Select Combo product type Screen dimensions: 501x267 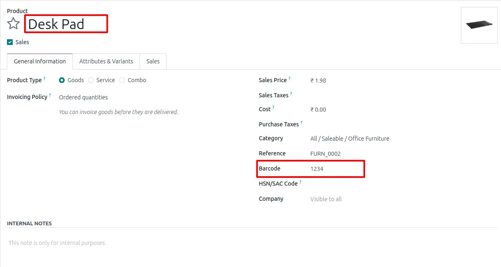tap(122, 80)
